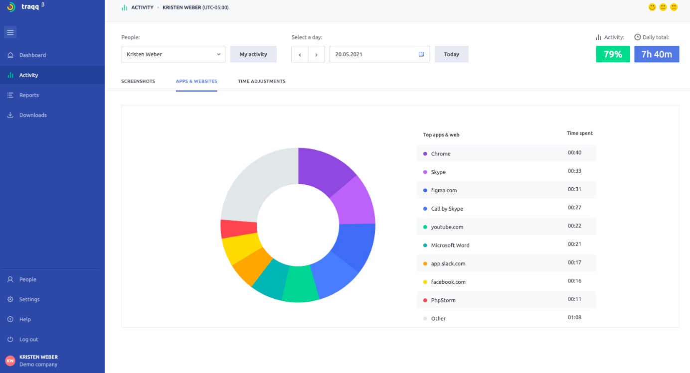The height and width of the screenshot is (373, 690).
Task: Open Downloads from the sidebar
Action: coord(33,115)
